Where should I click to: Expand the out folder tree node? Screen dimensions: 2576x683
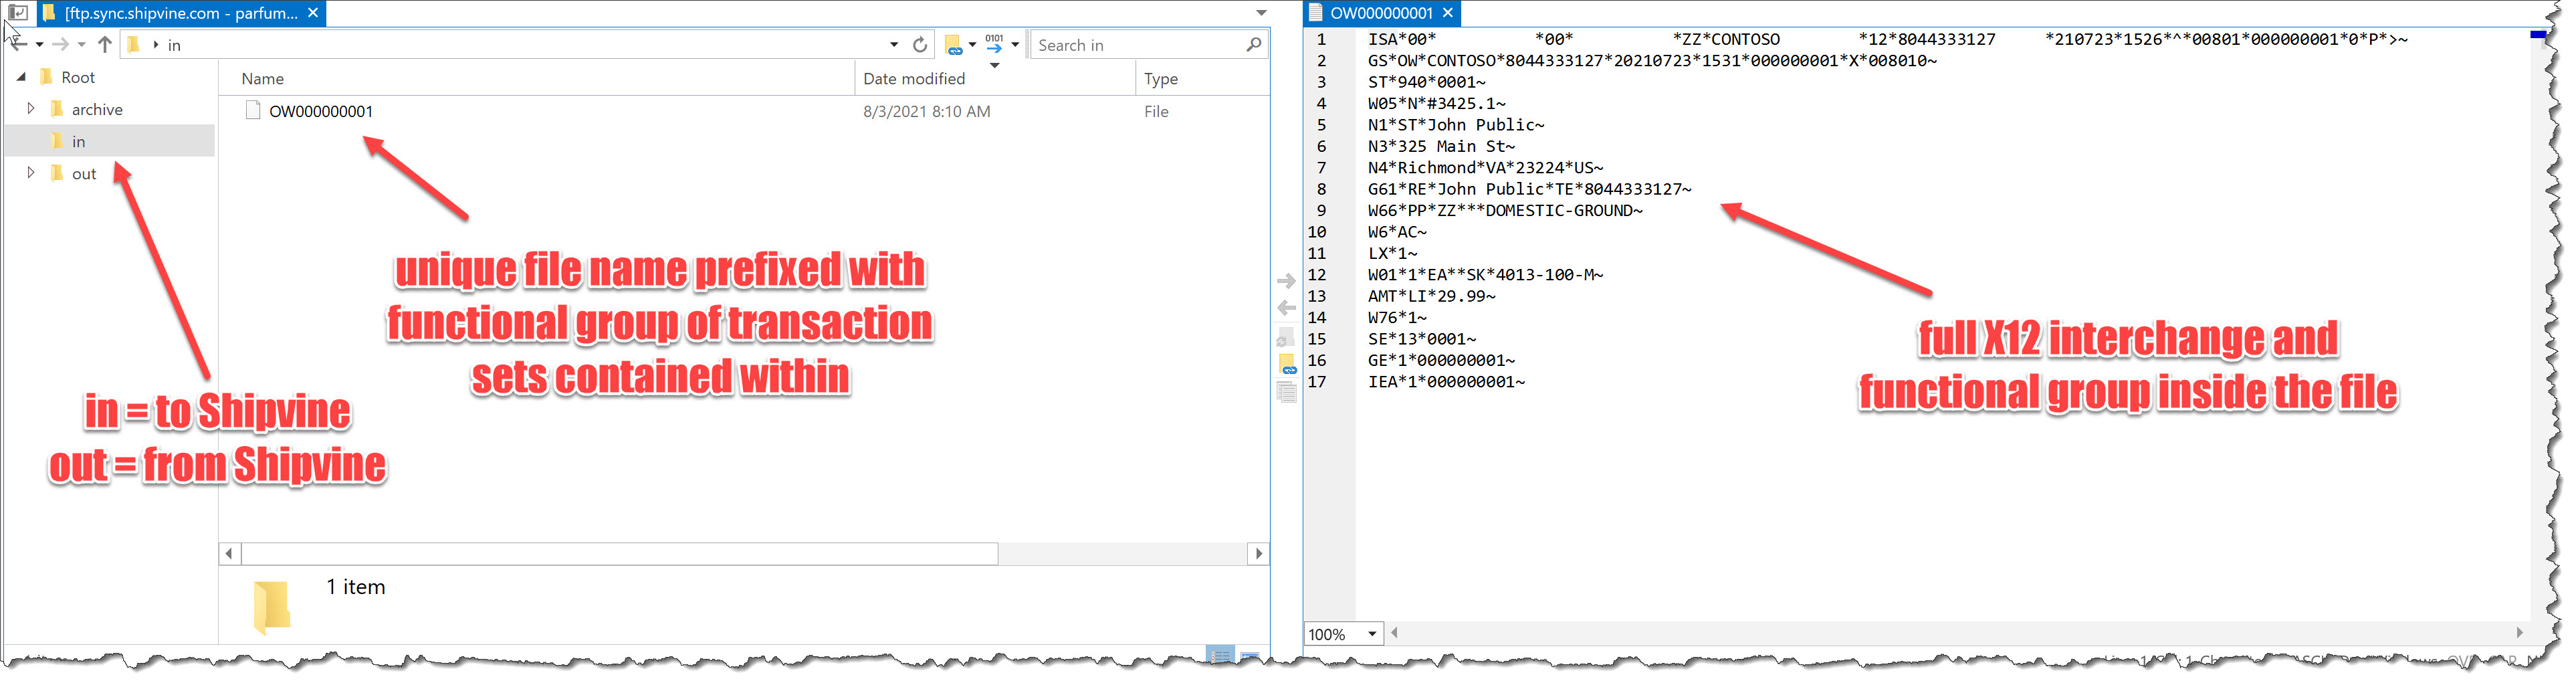(31, 173)
